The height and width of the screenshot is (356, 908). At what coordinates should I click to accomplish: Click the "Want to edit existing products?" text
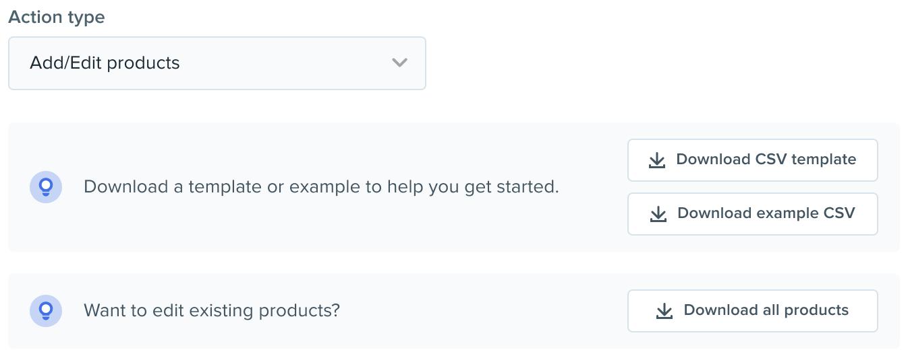[212, 310]
